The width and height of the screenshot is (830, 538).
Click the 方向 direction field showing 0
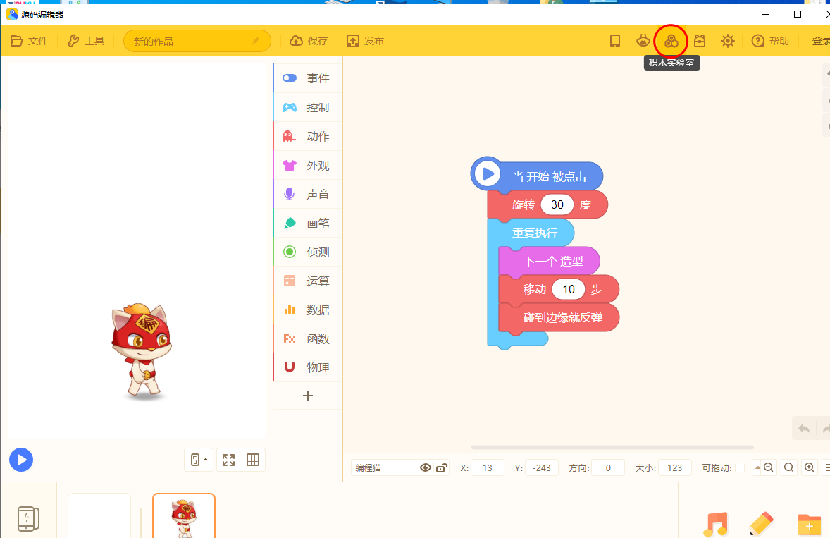pyautogui.click(x=608, y=467)
